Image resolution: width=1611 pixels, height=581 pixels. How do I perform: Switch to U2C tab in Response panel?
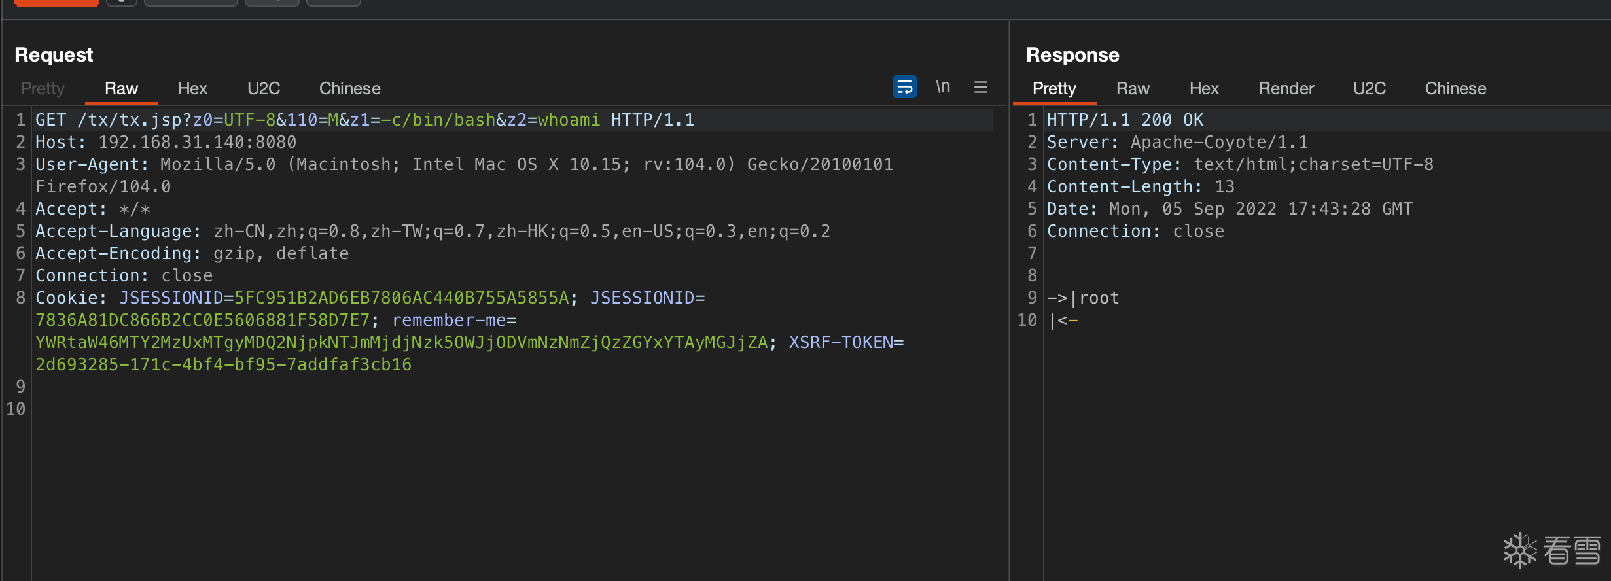(1369, 88)
